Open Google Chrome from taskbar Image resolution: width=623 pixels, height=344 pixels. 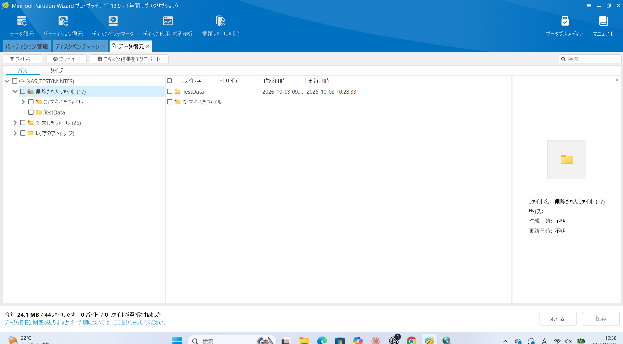click(411, 340)
